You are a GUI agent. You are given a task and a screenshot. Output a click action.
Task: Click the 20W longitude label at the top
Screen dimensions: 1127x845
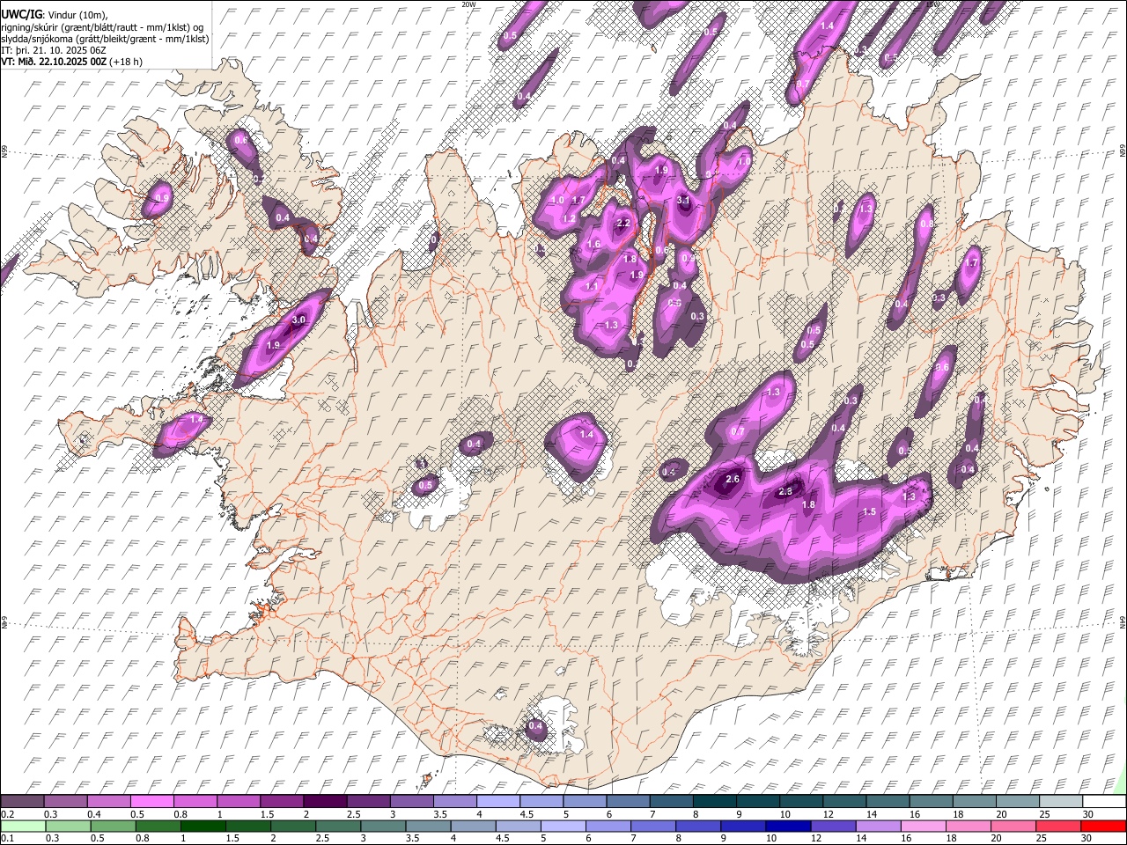[468, 4]
